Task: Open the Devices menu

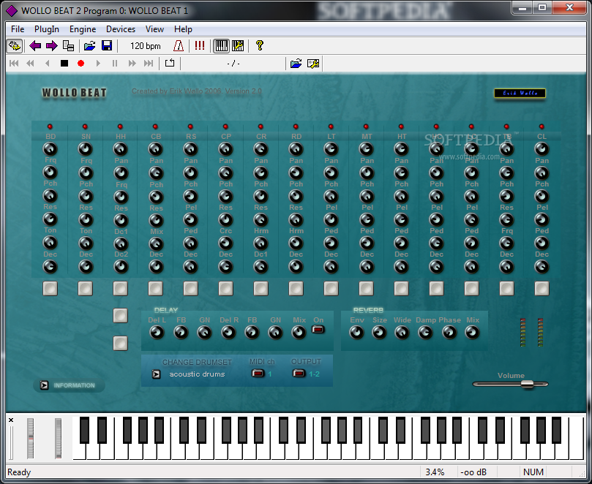Action: [121, 29]
